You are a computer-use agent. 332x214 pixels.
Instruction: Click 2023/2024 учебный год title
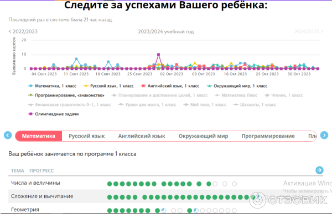click(x=166, y=31)
